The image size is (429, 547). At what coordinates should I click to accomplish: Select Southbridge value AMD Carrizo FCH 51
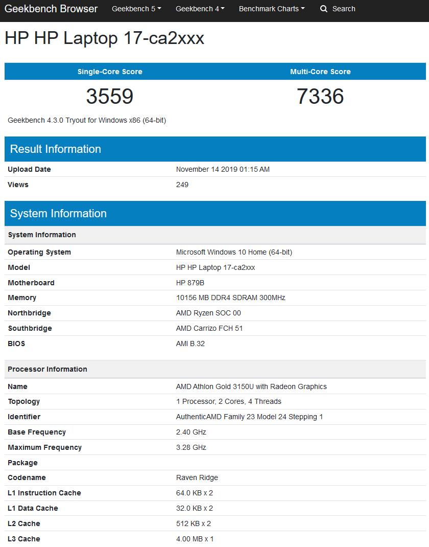tap(209, 329)
